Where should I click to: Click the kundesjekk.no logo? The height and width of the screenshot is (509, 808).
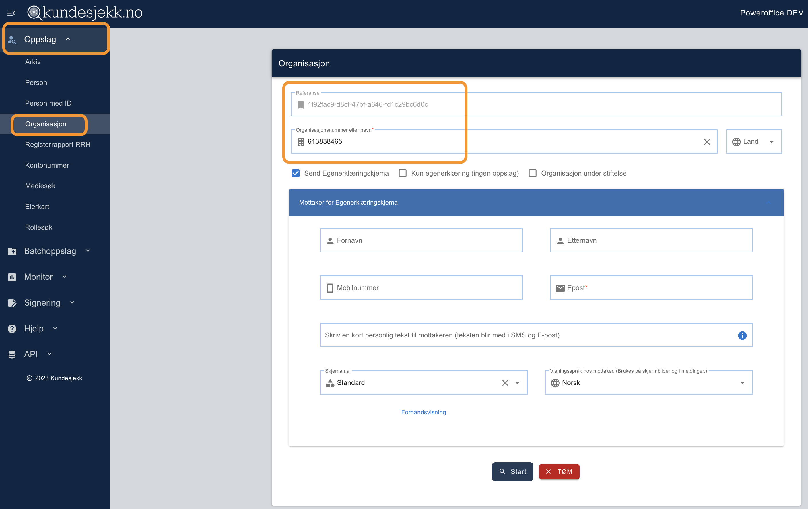tap(85, 13)
